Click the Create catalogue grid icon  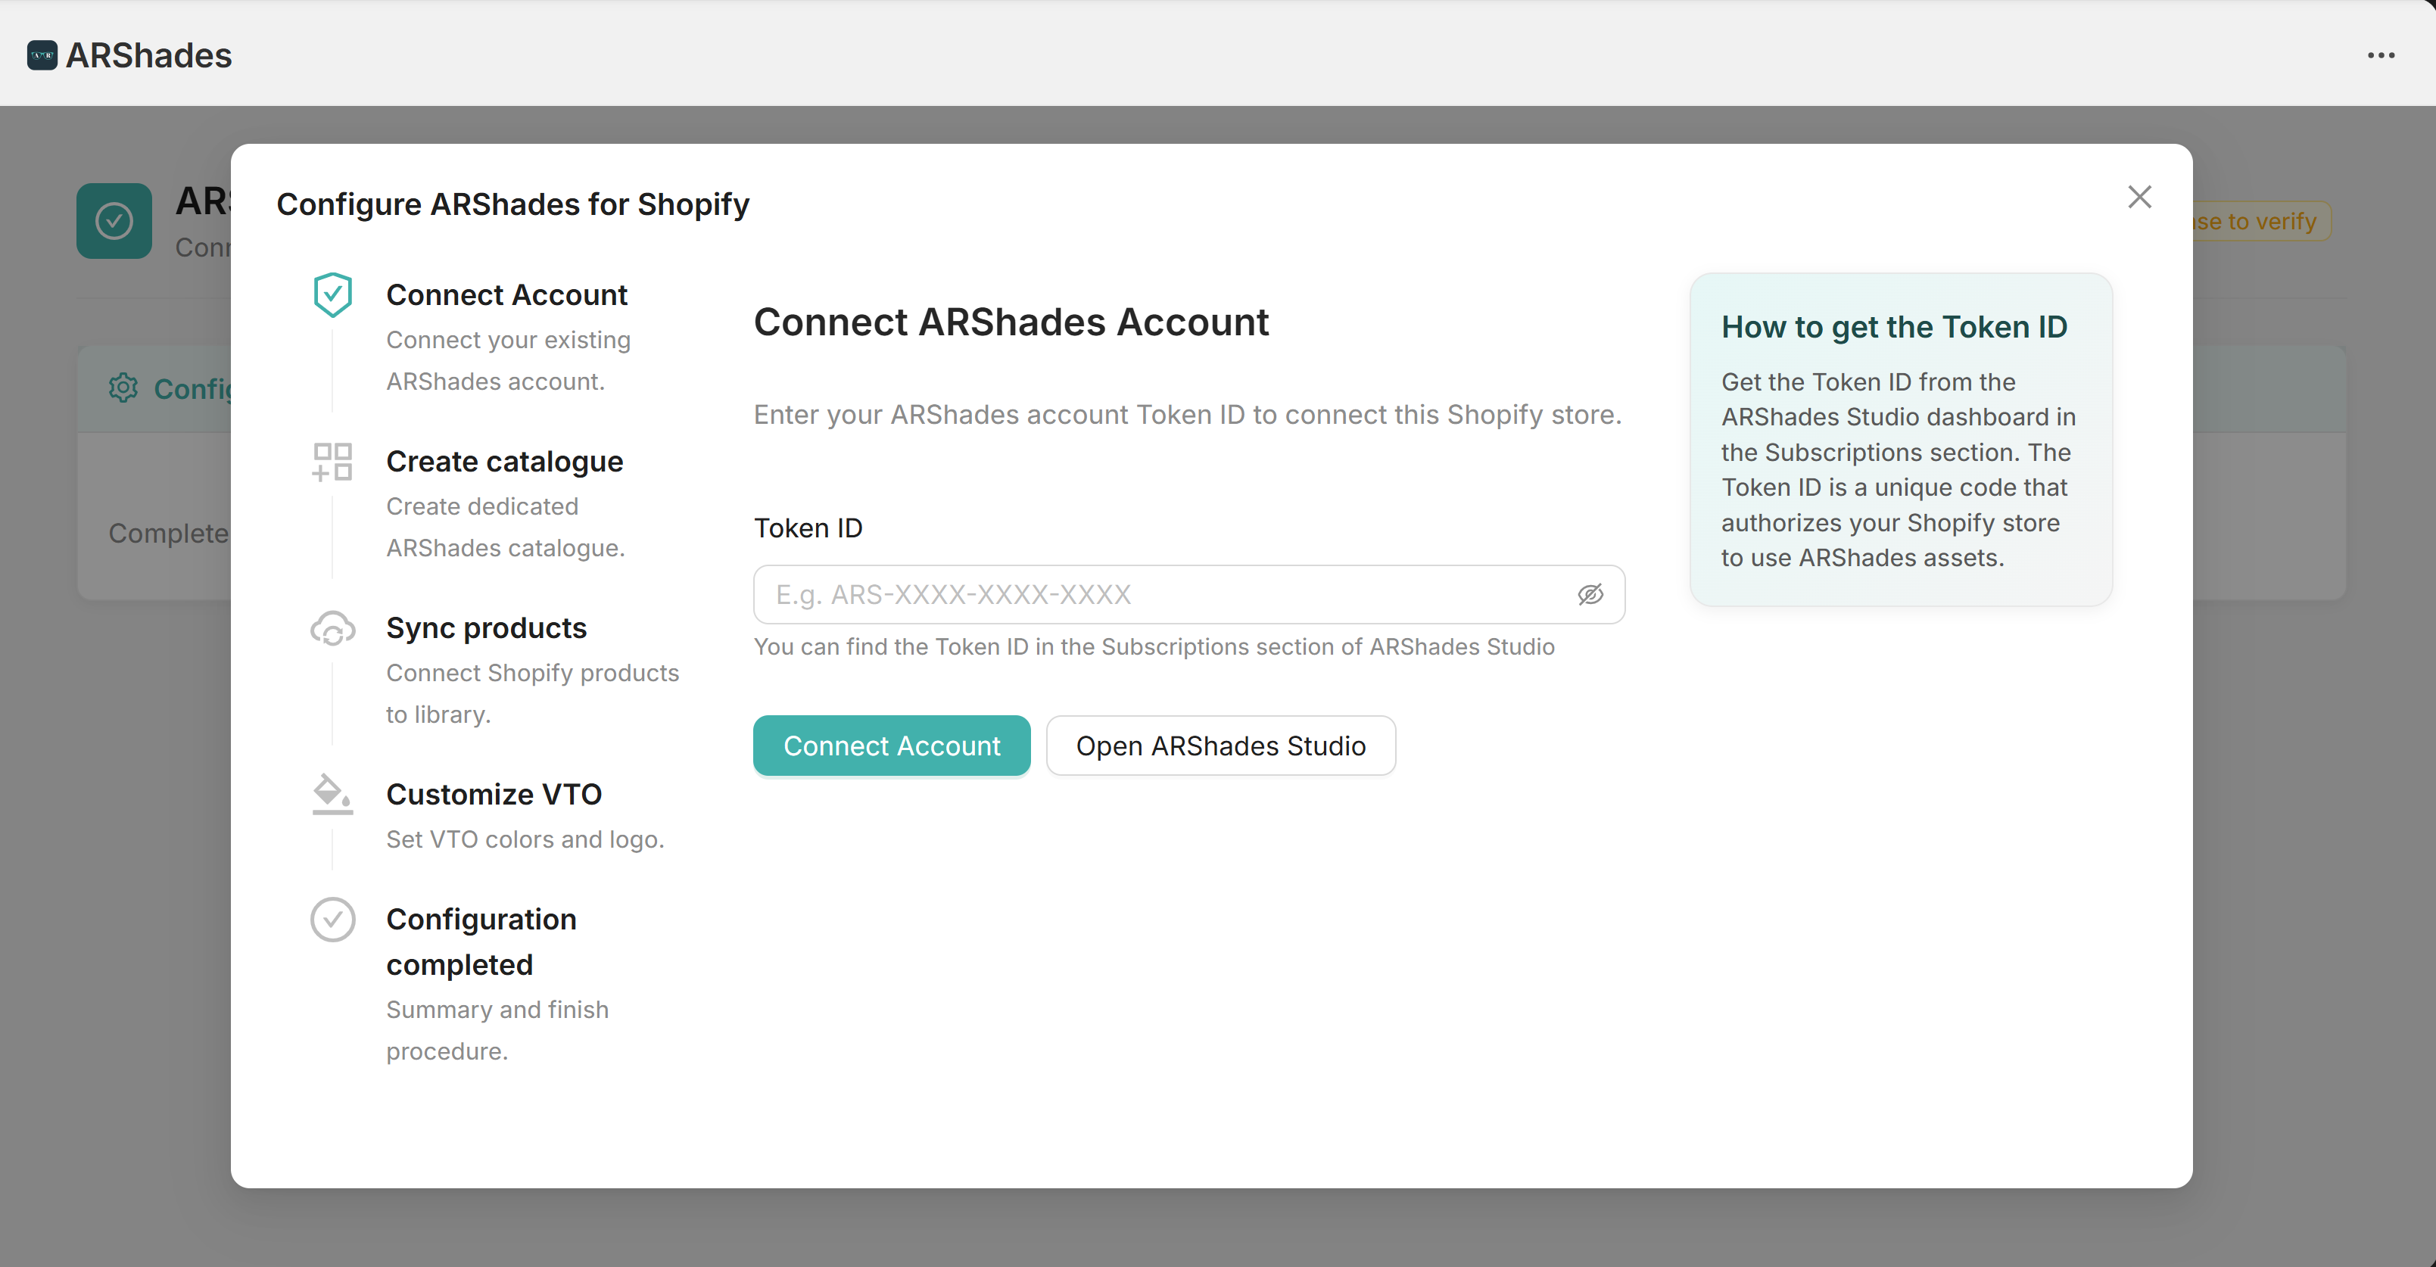[333, 462]
